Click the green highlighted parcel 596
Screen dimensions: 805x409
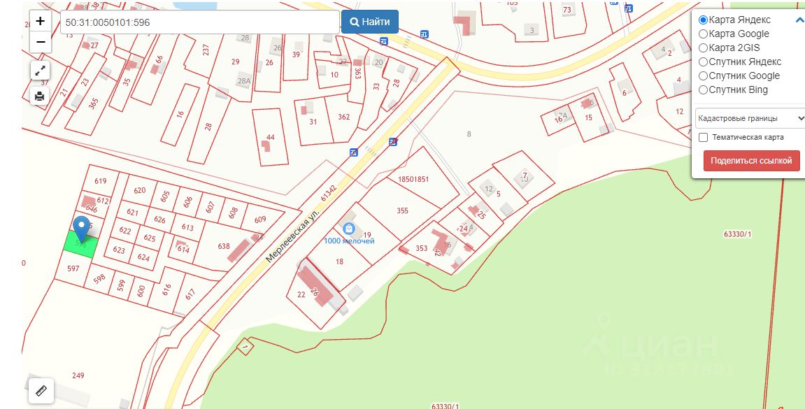(80, 245)
